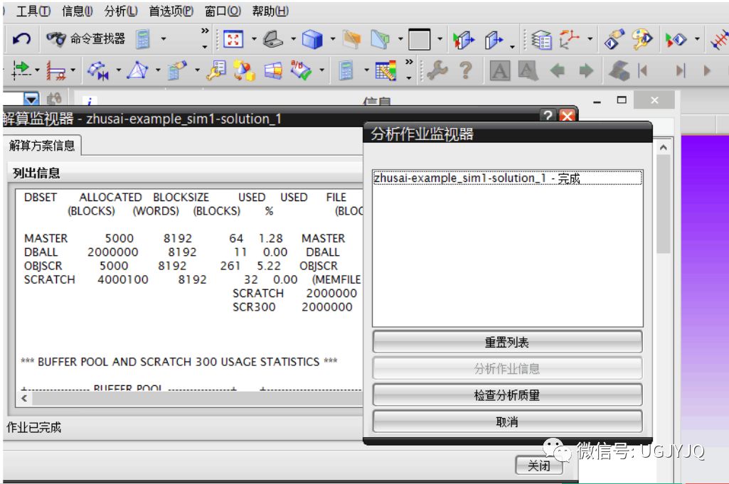
Task: Click the colored shapes material icon
Action: coord(244,70)
